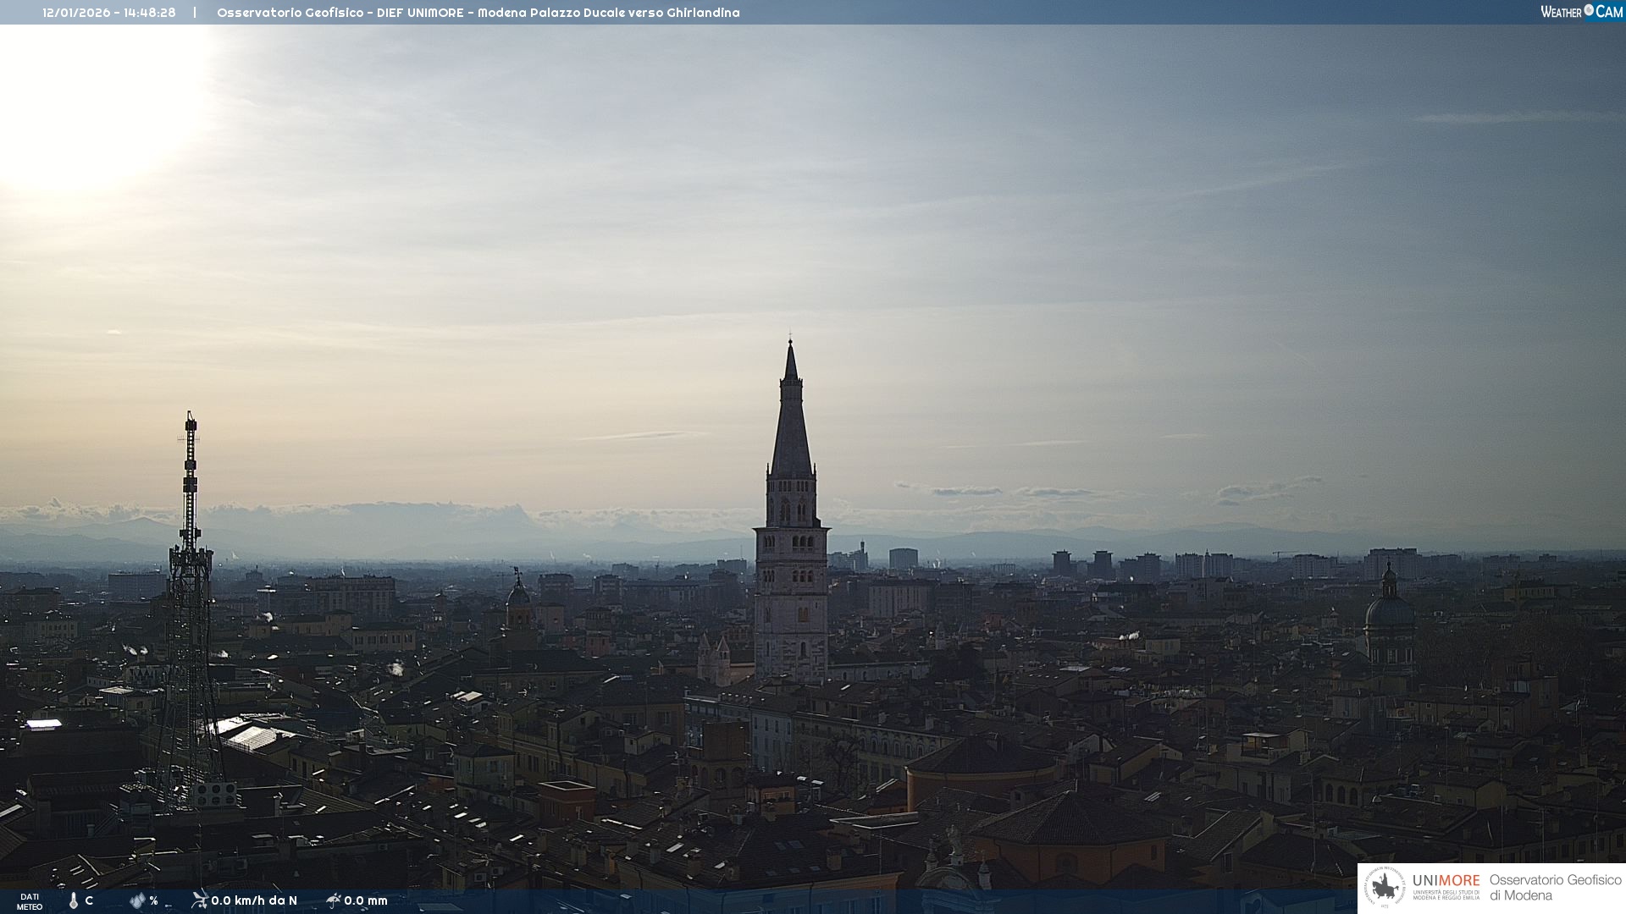Click the rain umbrella icon

[x=333, y=900]
